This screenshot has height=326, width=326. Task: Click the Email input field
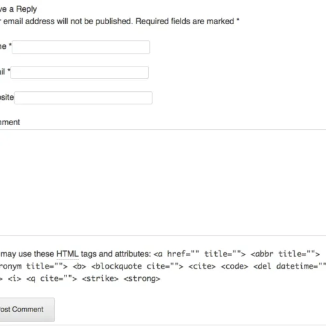pyautogui.click(x=80, y=72)
